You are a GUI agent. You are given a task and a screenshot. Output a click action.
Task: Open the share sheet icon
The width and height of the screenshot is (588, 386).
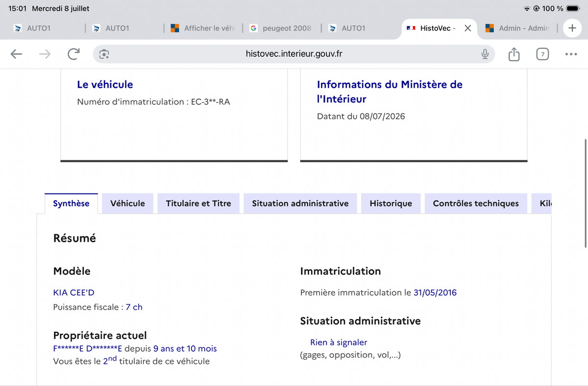pos(514,54)
